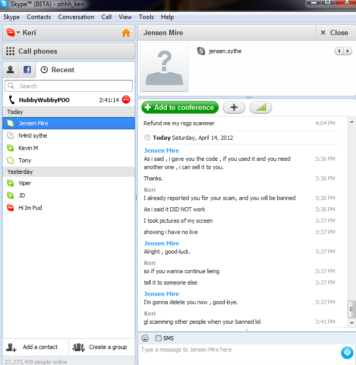This screenshot has width=356, height=365.
Task: Select Jensen Mire in the recent list
Action: 68,123
